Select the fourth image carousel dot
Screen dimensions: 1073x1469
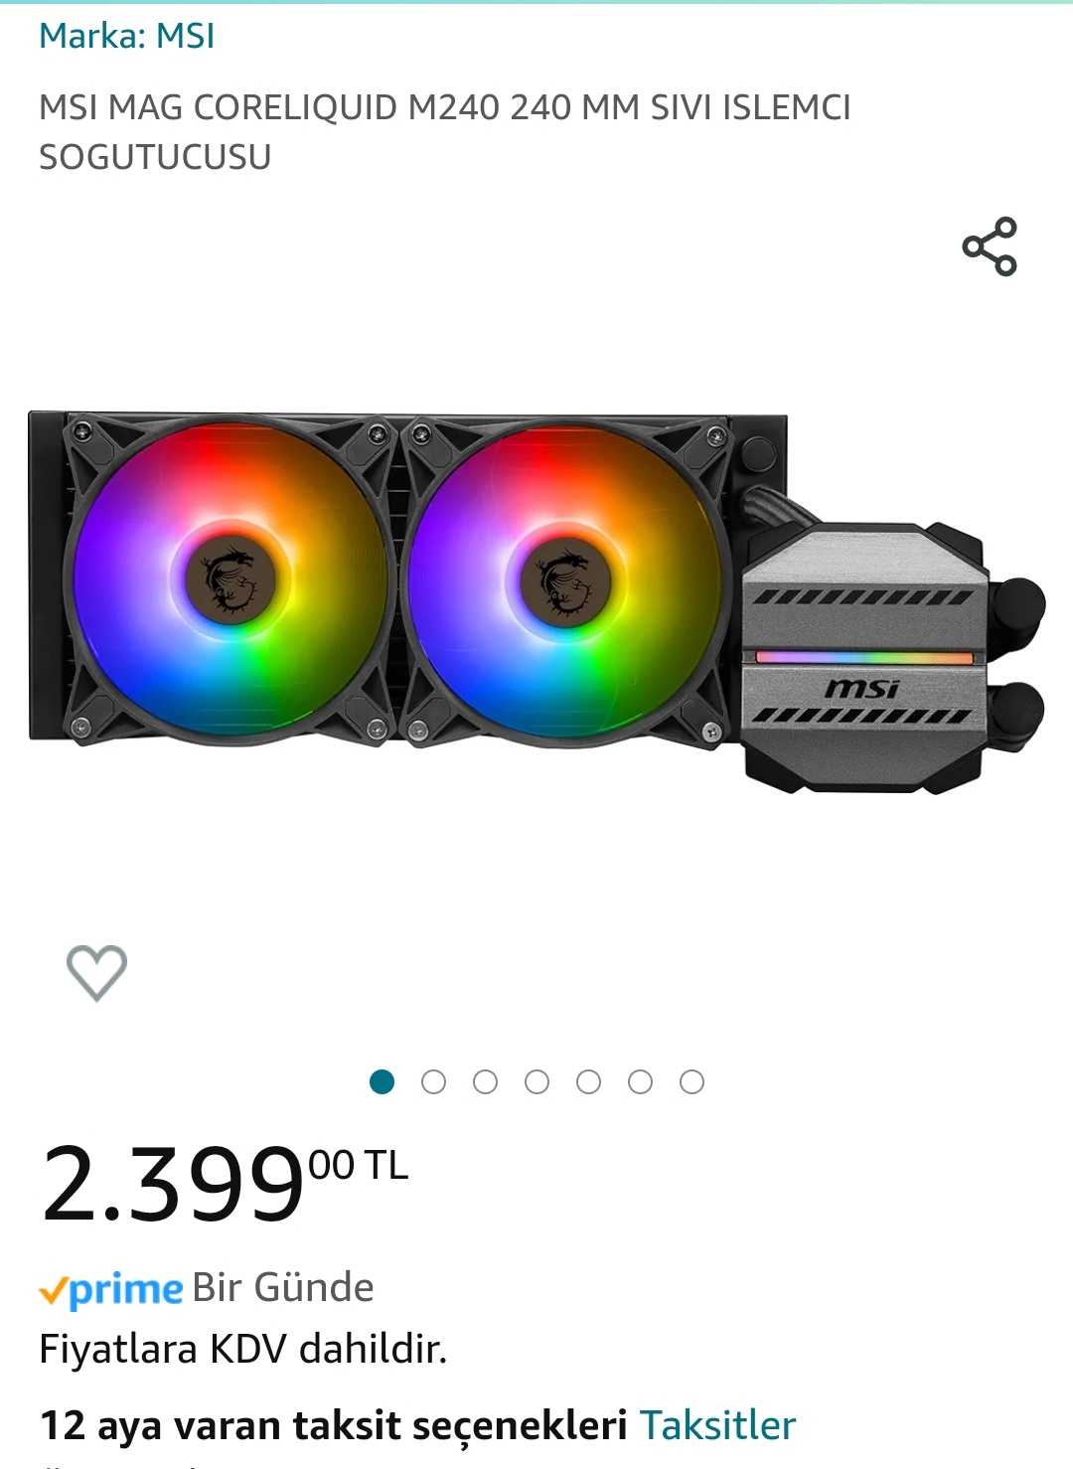tap(536, 1081)
